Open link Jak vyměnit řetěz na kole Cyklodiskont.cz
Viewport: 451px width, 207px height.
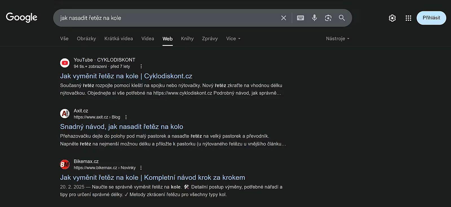126,76
